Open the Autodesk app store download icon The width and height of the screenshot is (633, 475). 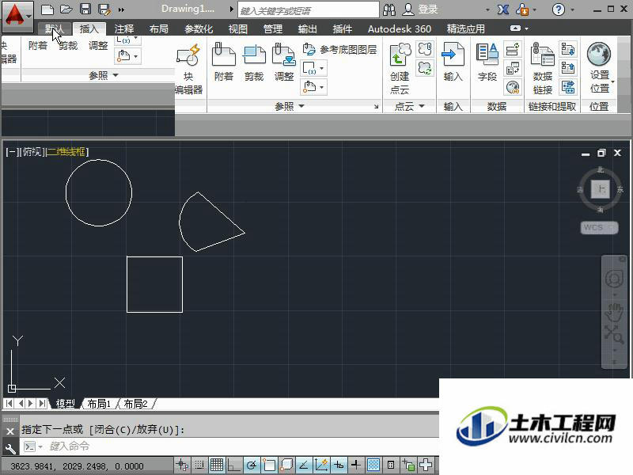[x=522, y=9]
